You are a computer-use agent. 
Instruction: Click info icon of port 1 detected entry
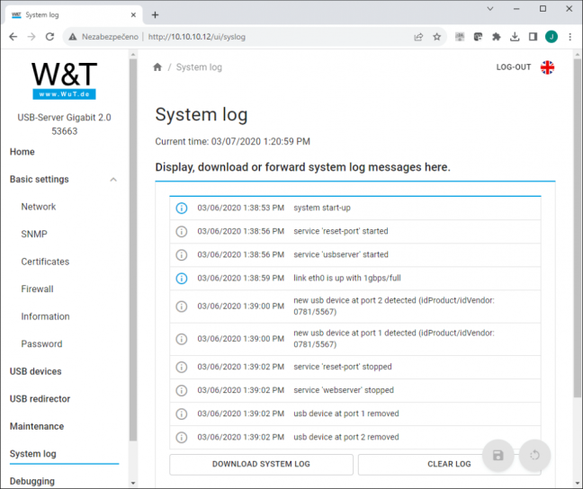(x=182, y=339)
